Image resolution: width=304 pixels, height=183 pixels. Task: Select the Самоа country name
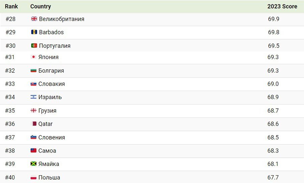pyautogui.click(x=47, y=151)
